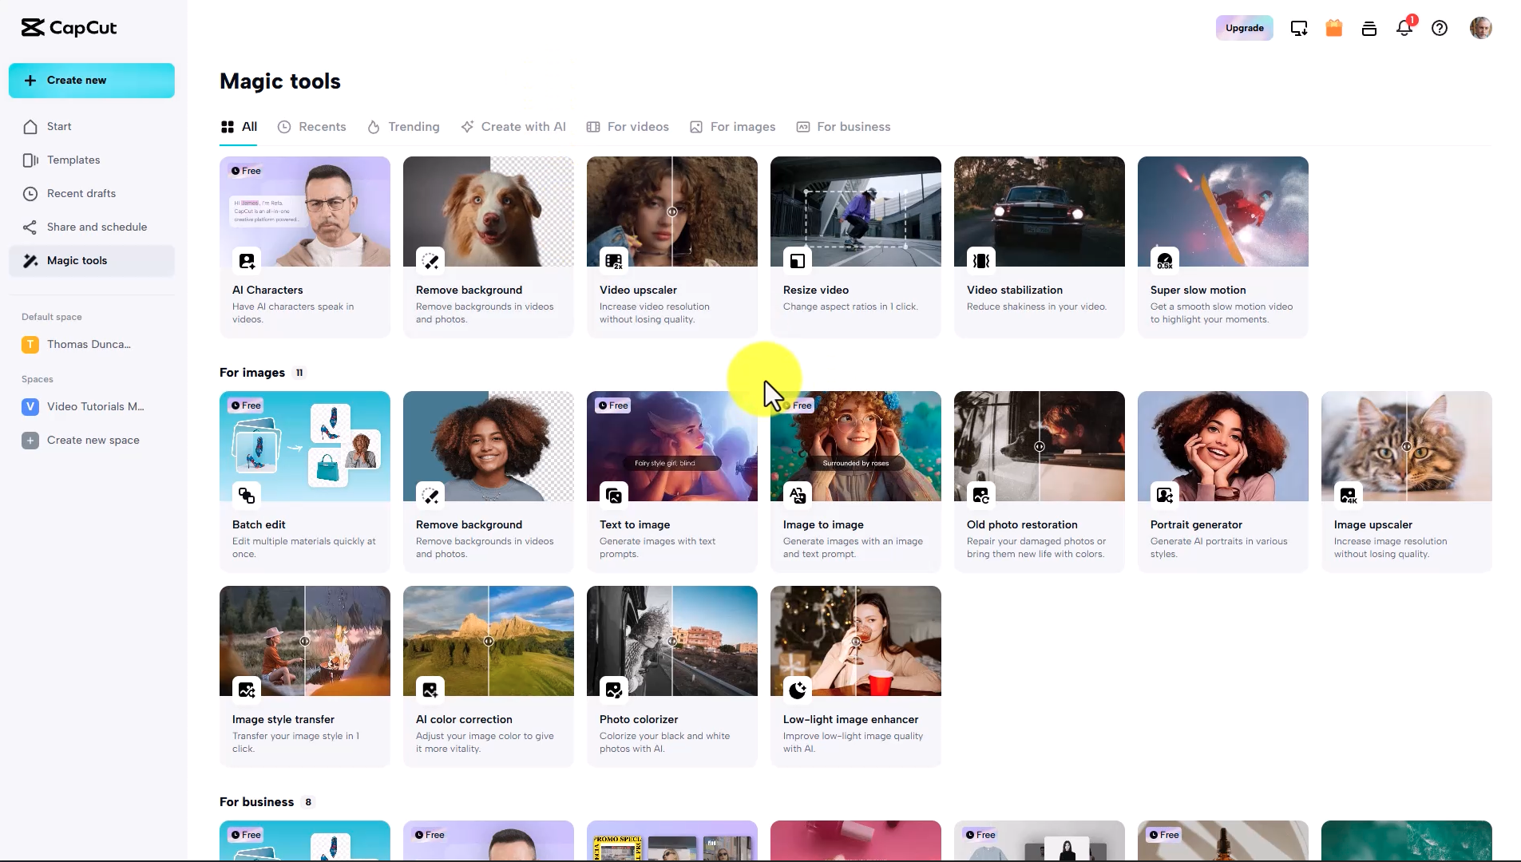The image size is (1521, 862).
Task: Click the Text to image icon
Action: (614, 496)
